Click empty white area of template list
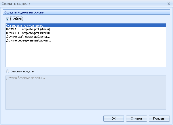 pyautogui.click(x=86, y=54)
